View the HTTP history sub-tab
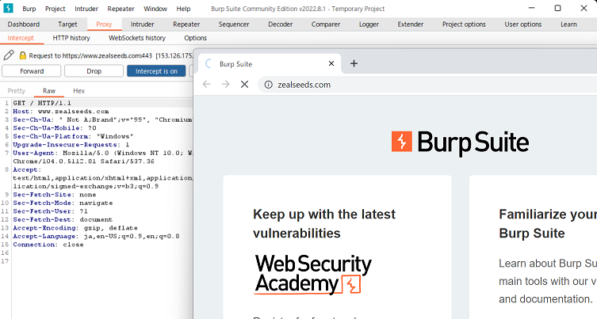 (71, 38)
